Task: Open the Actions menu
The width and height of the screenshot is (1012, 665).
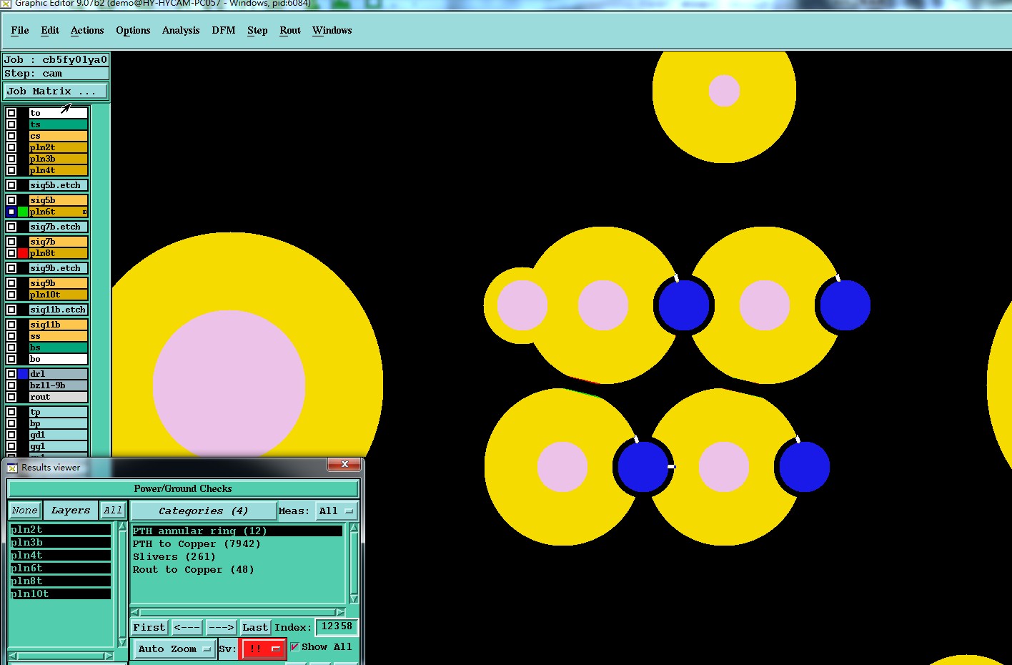Action: (87, 30)
